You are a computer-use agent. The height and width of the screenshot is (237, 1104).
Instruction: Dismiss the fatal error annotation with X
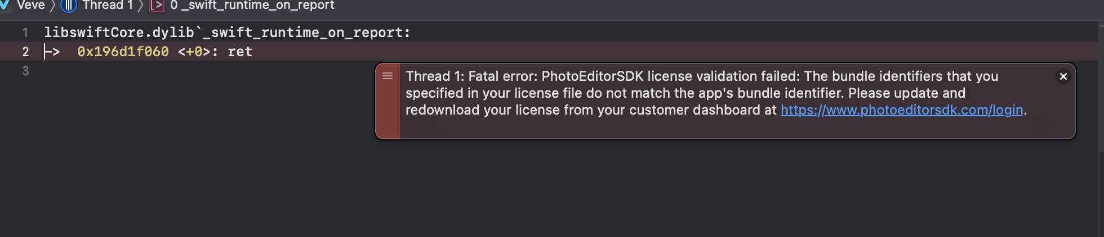(1063, 76)
